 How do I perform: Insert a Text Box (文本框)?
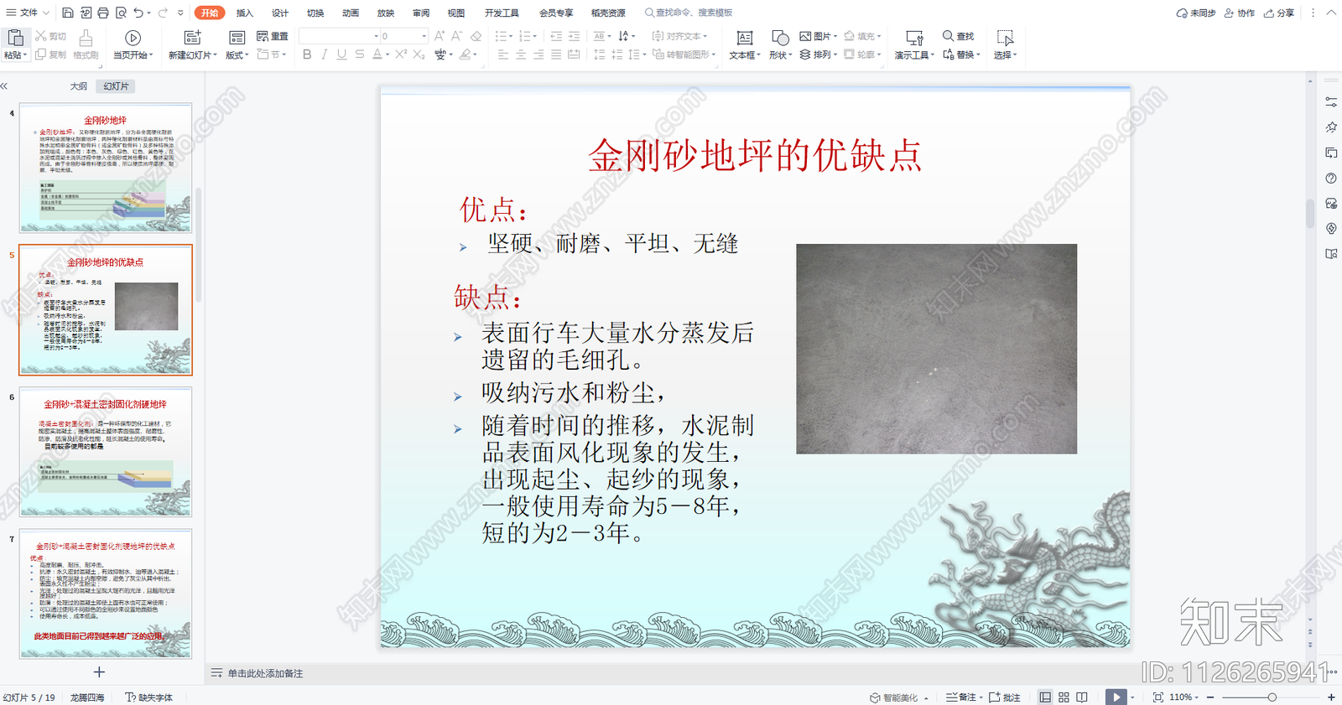[745, 44]
